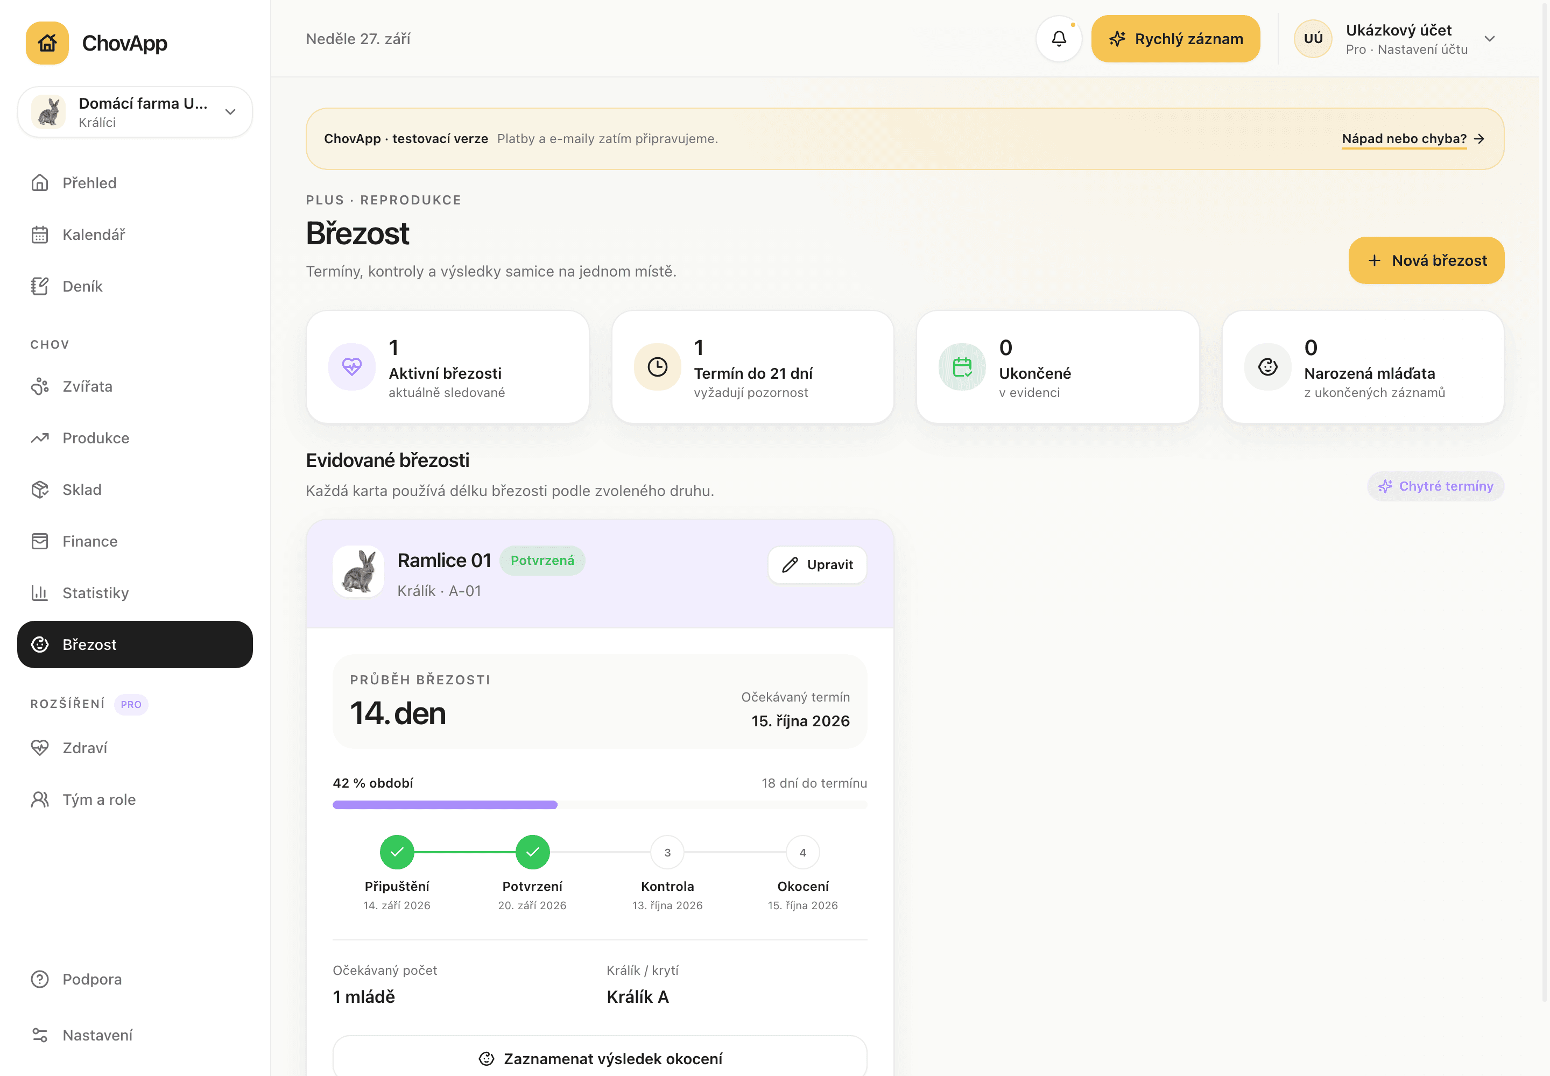Image resolution: width=1550 pixels, height=1076 pixels.
Task: Click the Ramlice 01 rabbit thumbnail
Action: click(x=358, y=572)
